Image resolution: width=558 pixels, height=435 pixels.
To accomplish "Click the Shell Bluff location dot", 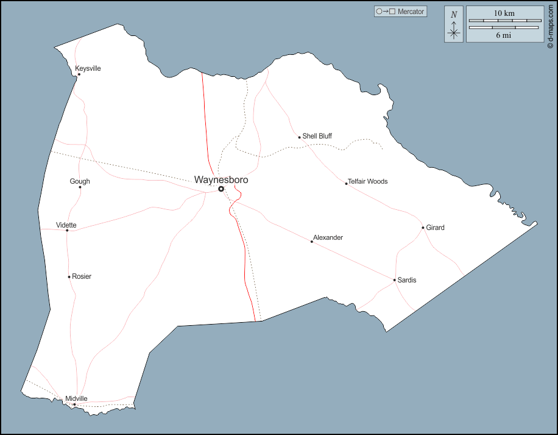I will [x=300, y=137].
